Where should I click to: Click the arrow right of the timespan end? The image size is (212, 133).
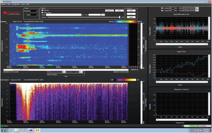click(84, 72)
